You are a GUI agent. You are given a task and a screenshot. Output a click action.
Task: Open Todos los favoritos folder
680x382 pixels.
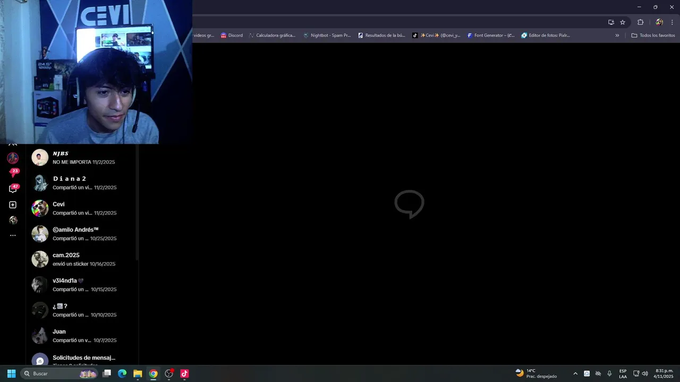[x=653, y=36]
